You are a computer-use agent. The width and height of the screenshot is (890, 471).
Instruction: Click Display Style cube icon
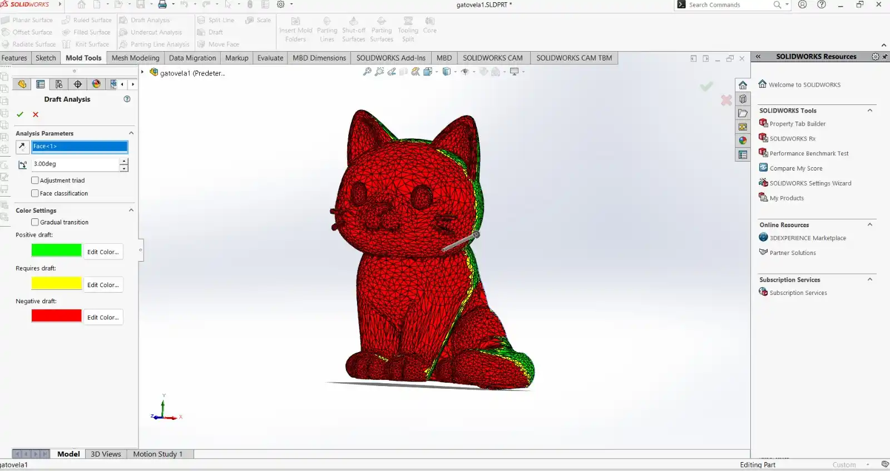[x=446, y=72]
